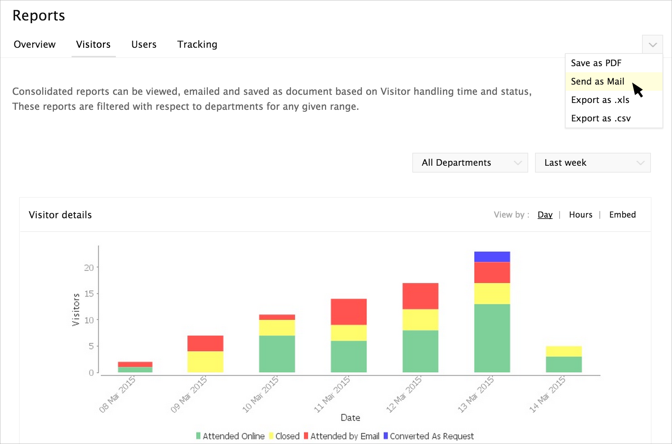Choose Send as Mail menu entry
The image size is (672, 444).
[x=597, y=82]
